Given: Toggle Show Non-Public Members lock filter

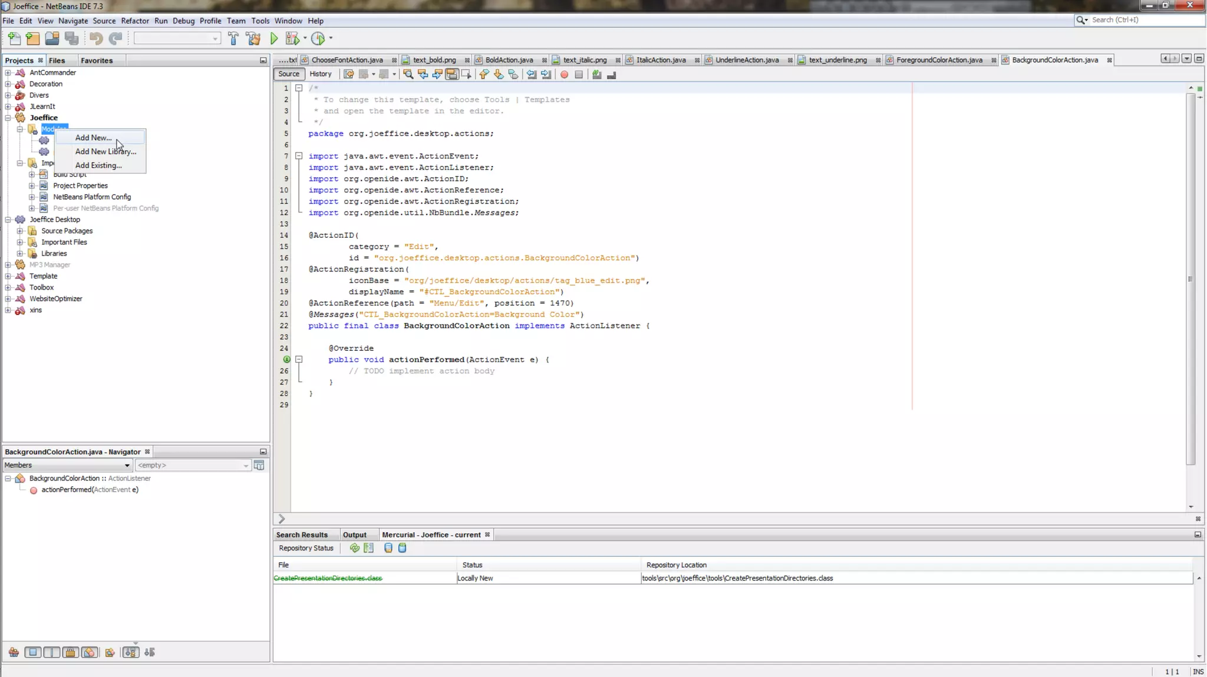Looking at the screenshot, I should point(71,652).
